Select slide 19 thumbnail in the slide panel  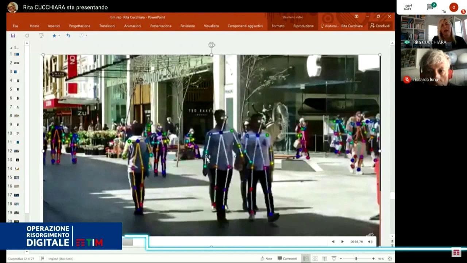[17, 213]
